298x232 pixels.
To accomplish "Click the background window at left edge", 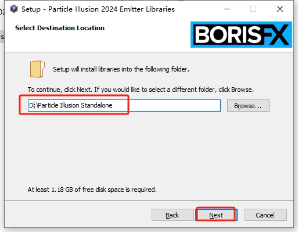I will 2,37.
